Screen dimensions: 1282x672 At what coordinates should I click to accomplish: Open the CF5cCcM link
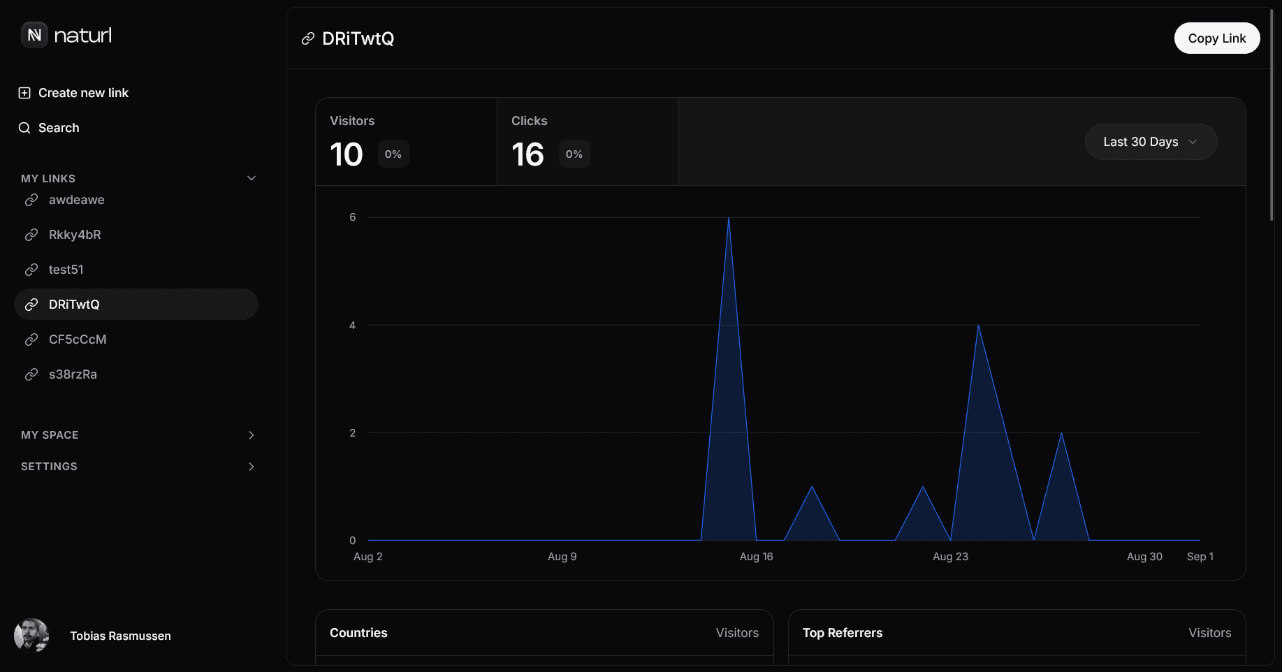[x=136, y=339]
